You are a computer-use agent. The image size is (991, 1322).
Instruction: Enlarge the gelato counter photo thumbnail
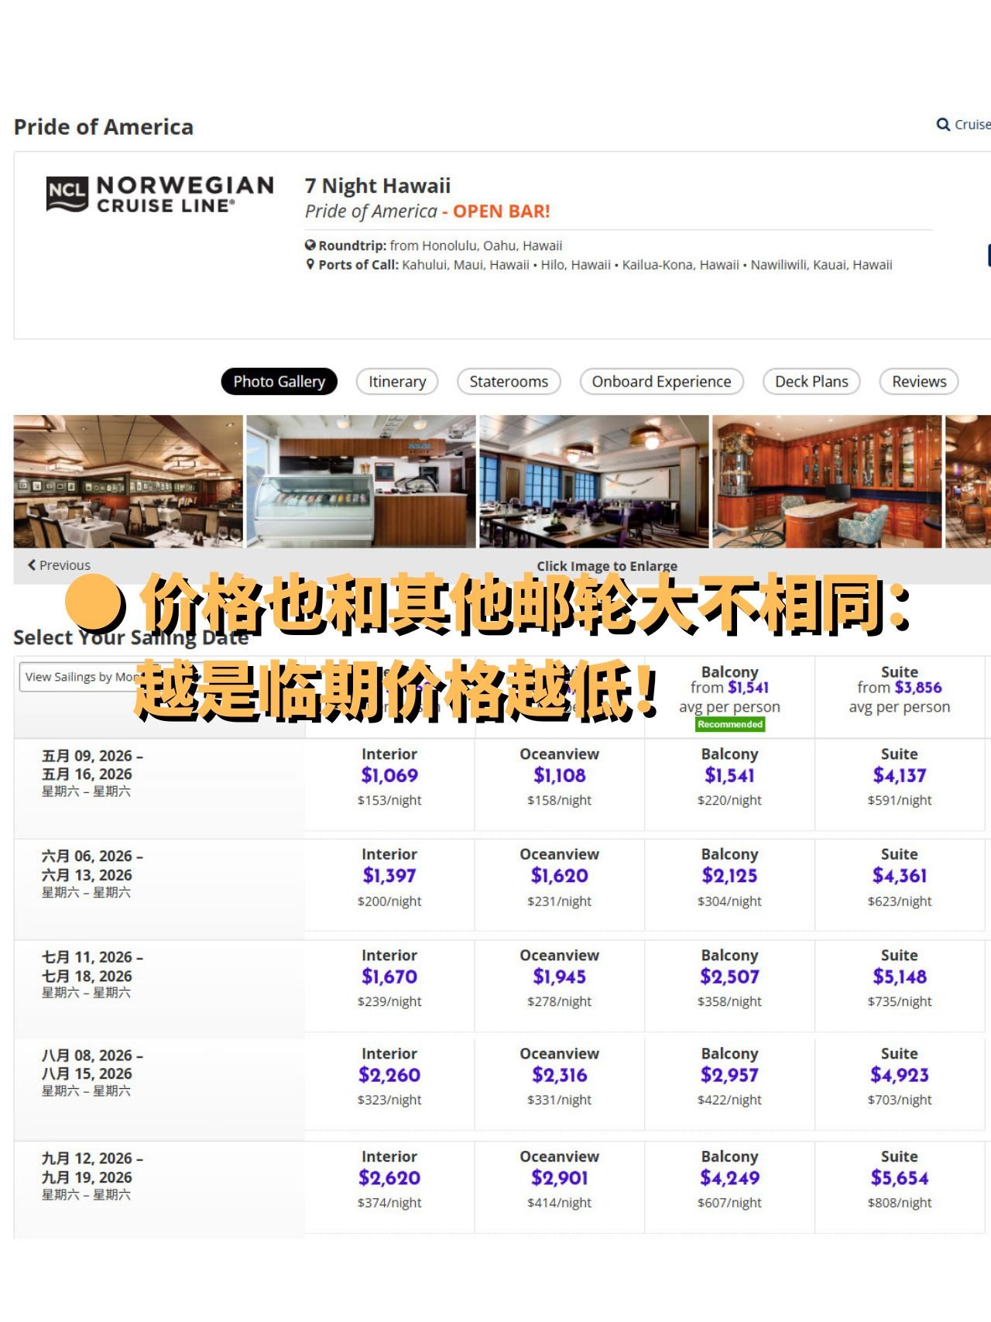point(362,482)
